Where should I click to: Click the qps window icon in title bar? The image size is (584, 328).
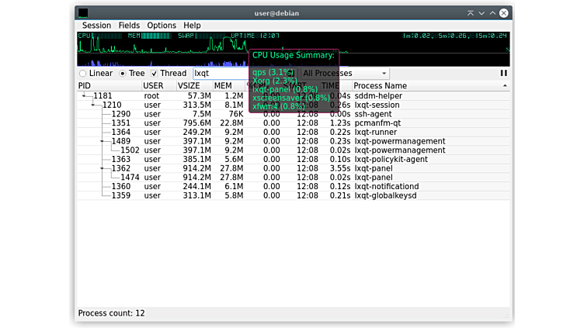(83, 13)
